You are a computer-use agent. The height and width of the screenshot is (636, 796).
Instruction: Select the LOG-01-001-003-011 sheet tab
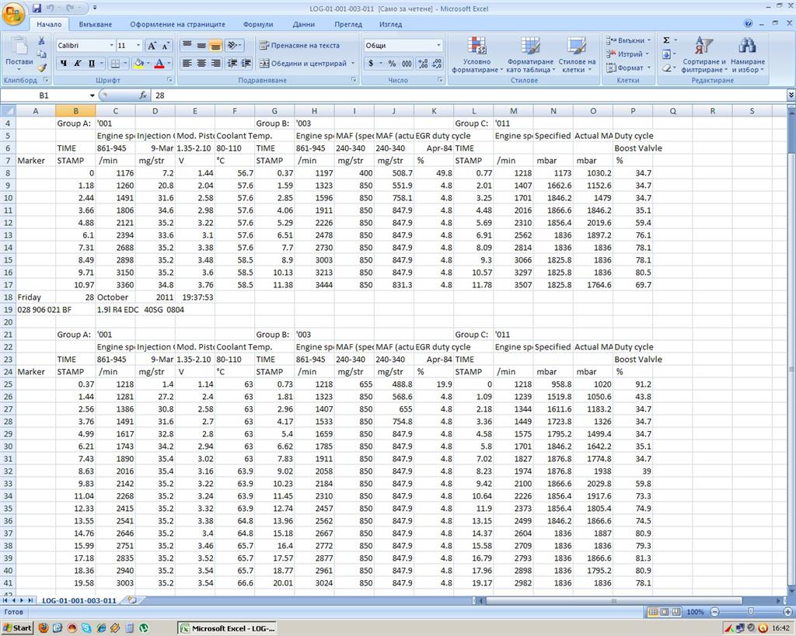(x=79, y=600)
